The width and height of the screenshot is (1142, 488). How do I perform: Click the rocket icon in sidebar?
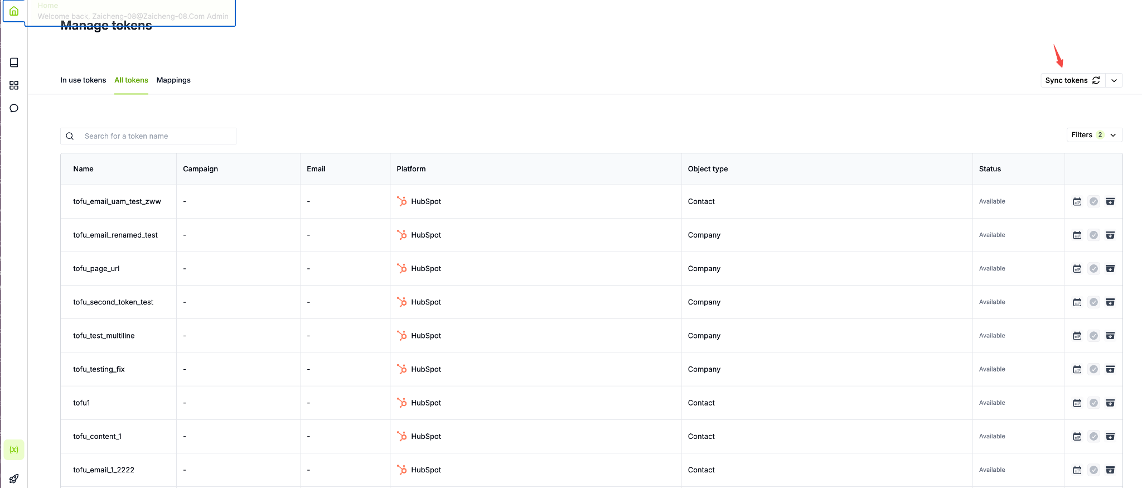14,479
